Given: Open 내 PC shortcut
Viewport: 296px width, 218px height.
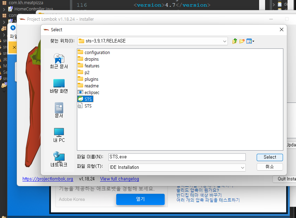Looking at the screenshot, I should (59, 135).
